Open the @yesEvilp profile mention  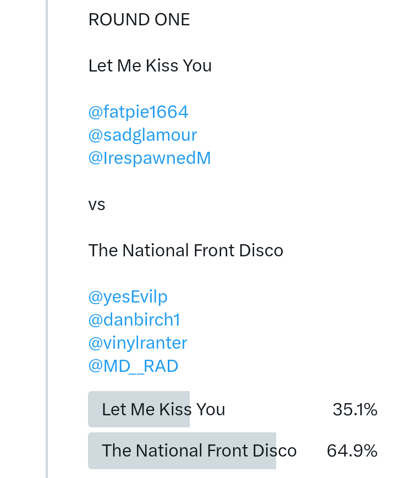point(128,297)
